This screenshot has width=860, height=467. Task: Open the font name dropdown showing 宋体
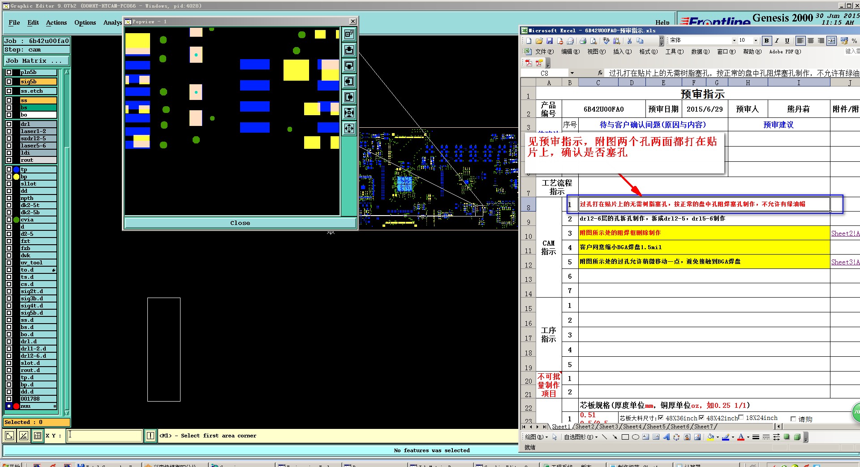click(x=734, y=41)
